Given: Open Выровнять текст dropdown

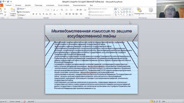Looking at the screenshot, I should pyautogui.click(x=97, y=12).
